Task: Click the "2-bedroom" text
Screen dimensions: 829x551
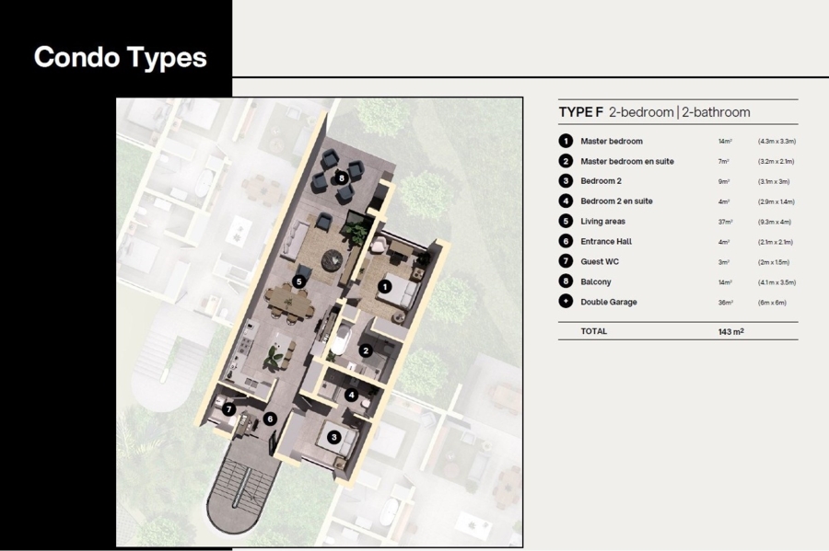Action: (x=641, y=112)
